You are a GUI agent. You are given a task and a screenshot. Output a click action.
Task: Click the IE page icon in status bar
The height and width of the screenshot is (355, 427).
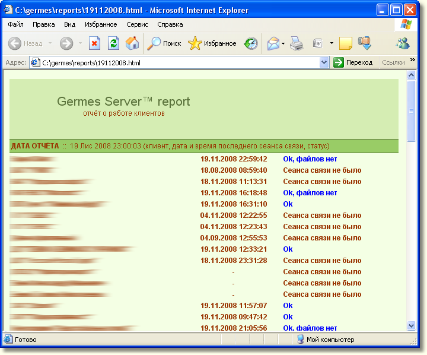(x=8, y=339)
